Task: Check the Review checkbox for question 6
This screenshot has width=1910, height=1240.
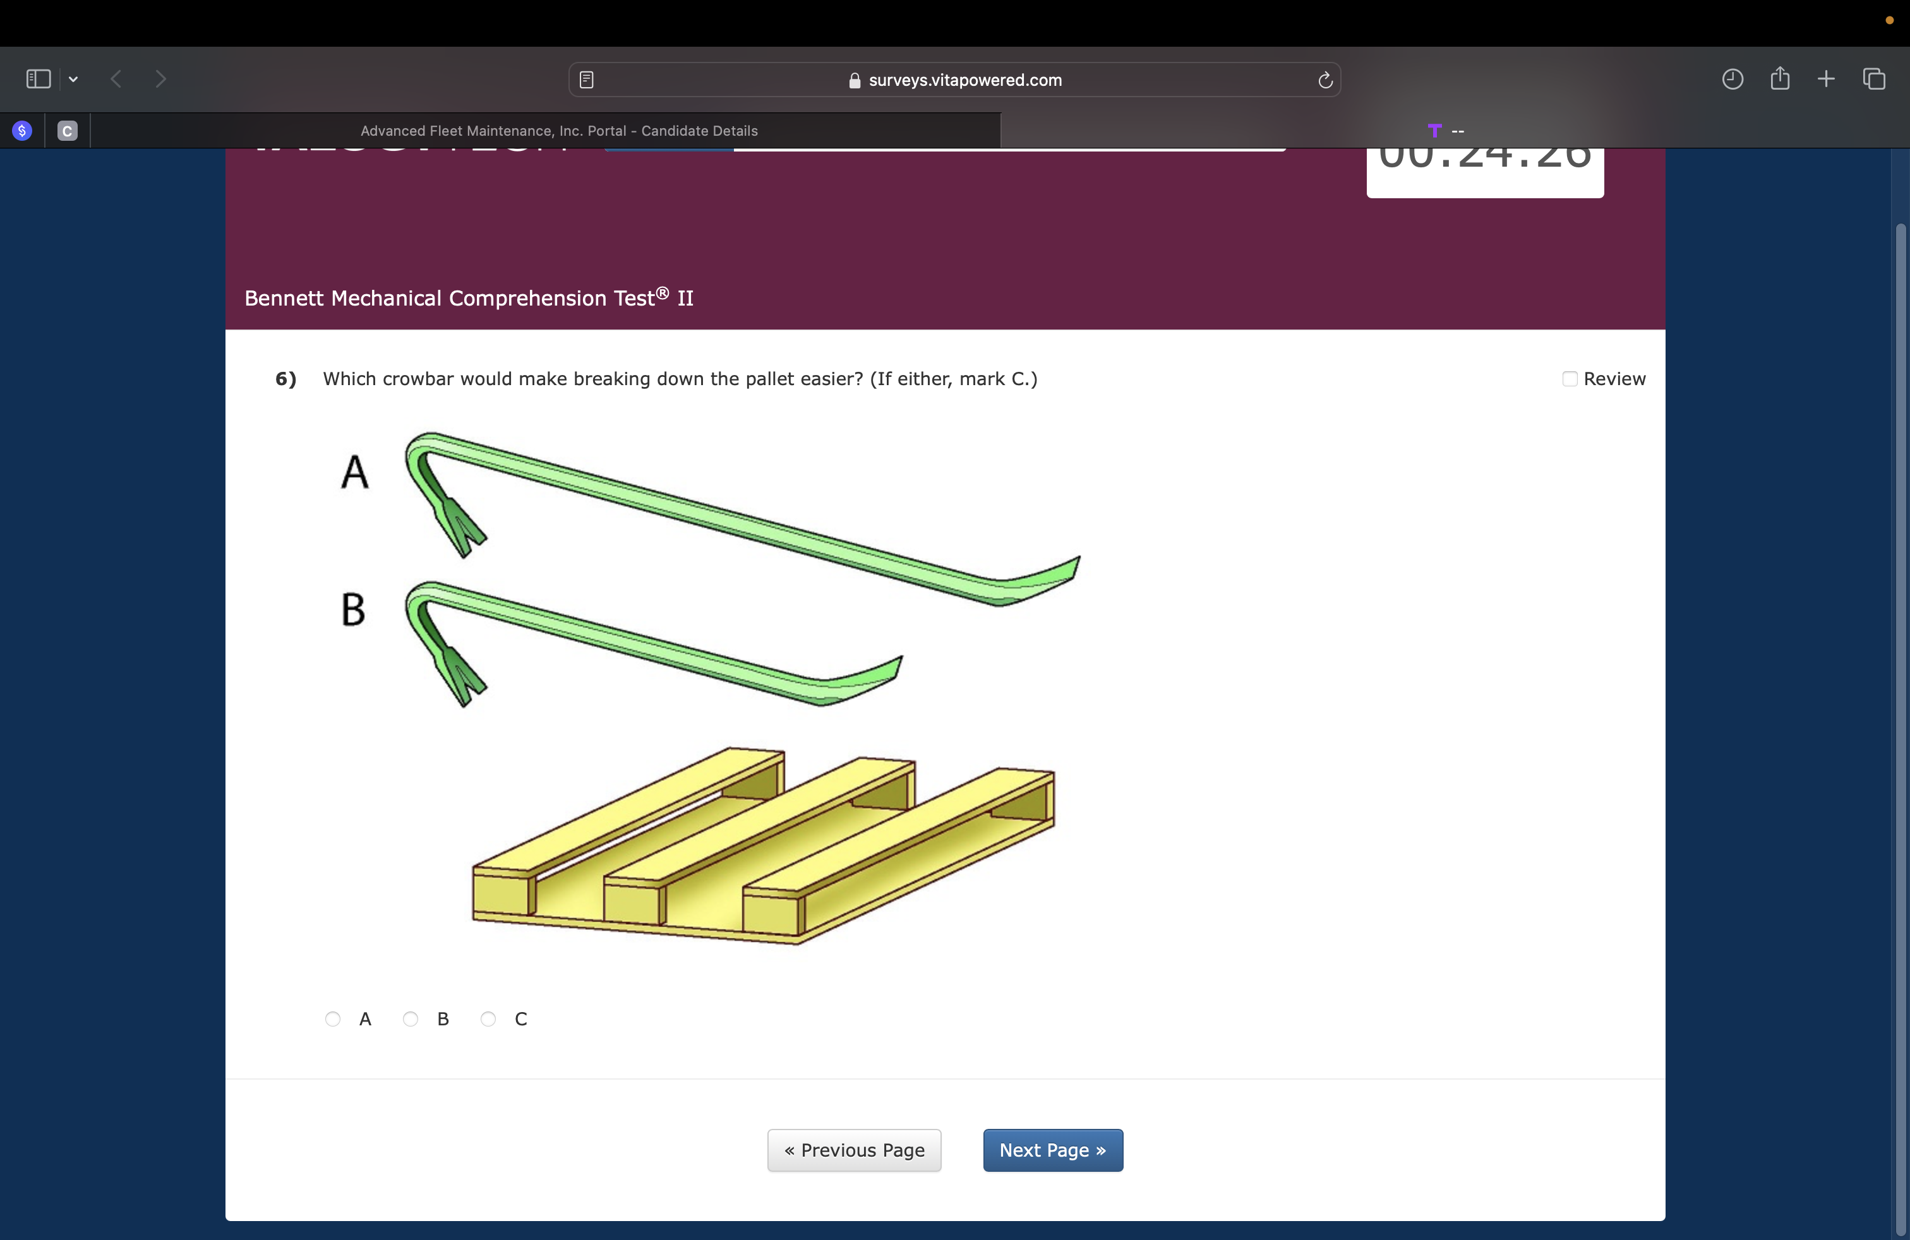Action: click(1570, 379)
